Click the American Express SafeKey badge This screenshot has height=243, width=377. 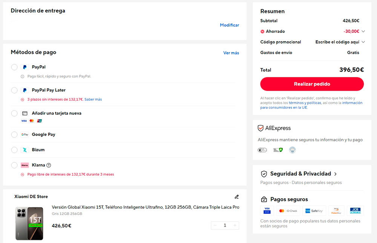314,211
